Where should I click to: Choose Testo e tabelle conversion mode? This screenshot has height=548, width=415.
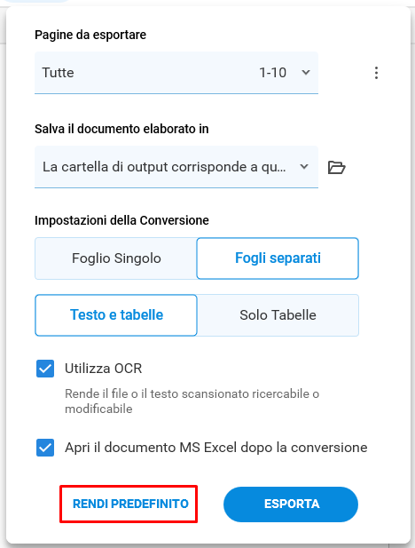click(116, 315)
